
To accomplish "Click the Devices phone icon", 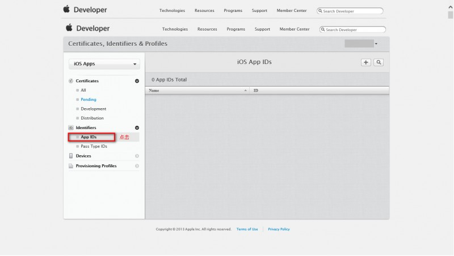I will (71, 156).
